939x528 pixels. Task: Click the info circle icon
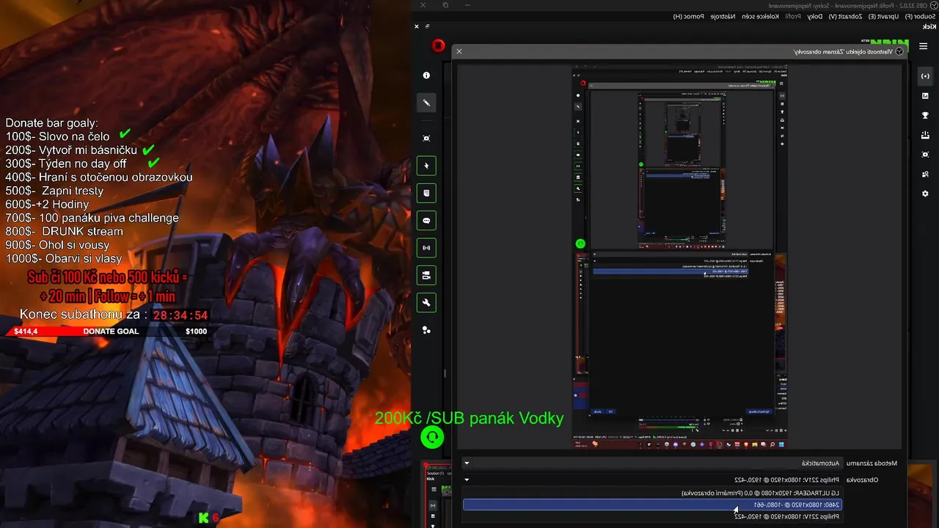coord(426,76)
